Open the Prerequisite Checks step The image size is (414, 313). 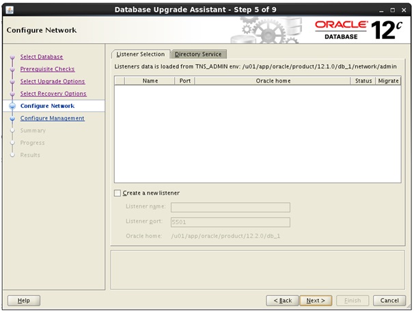tap(47, 69)
